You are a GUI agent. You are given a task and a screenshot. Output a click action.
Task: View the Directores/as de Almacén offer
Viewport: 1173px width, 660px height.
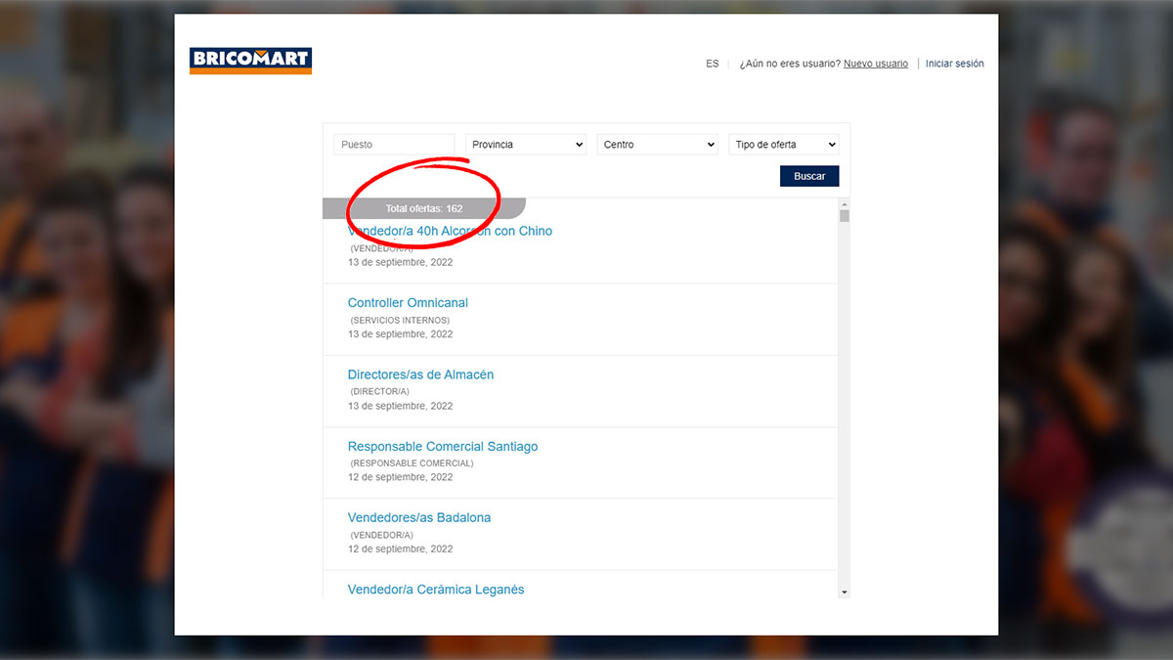(x=420, y=374)
